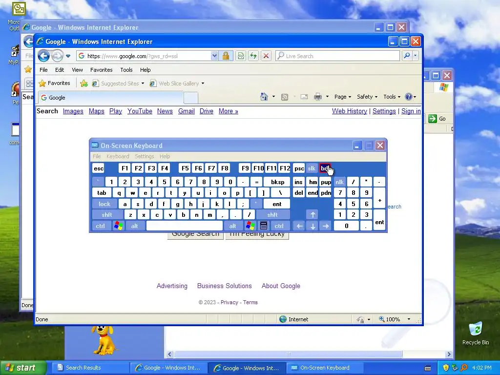The height and width of the screenshot is (375, 500).
Task: Expand the address bar URL history dropdown
Action: pos(215,56)
